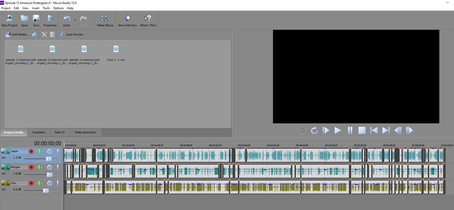Open Track FX for Morgan track
The height and width of the screenshot is (210, 454).
(x=39, y=167)
